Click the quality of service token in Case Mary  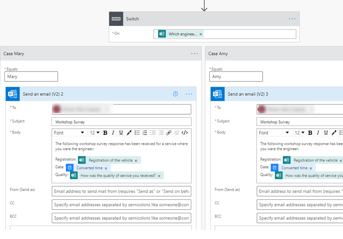point(117,175)
